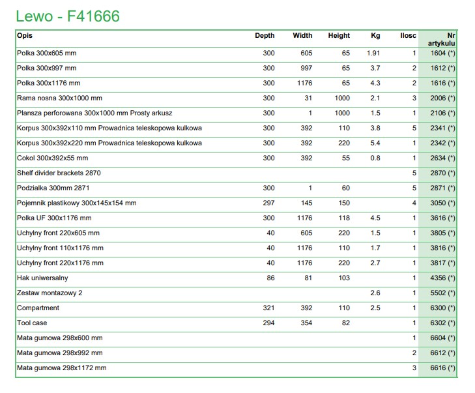Select 'Plansza perforowana 300x1000 mm Prosty arkusz'

click(94, 113)
